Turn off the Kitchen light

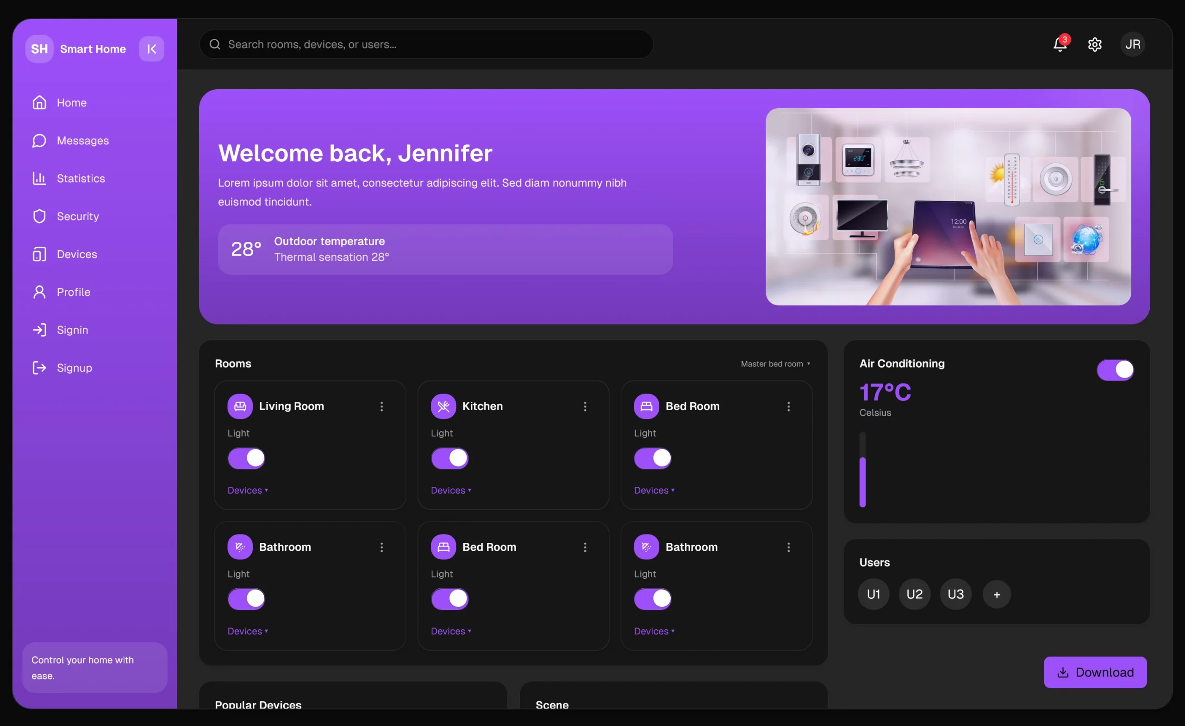(x=449, y=458)
